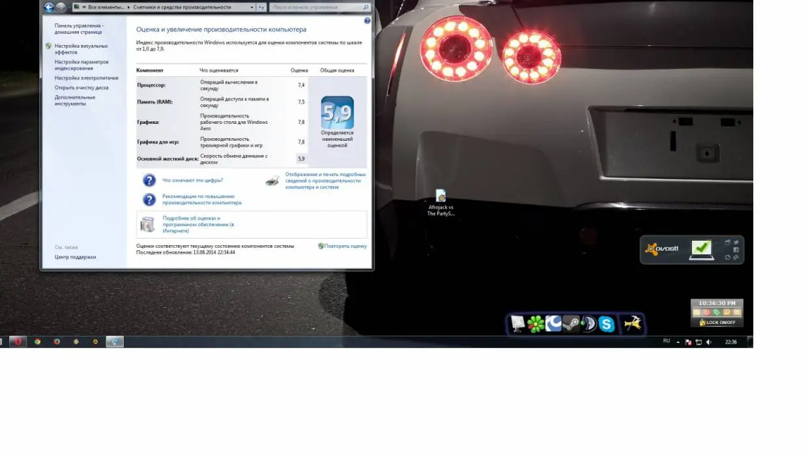Focus the Control Panel search field

click(319, 7)
